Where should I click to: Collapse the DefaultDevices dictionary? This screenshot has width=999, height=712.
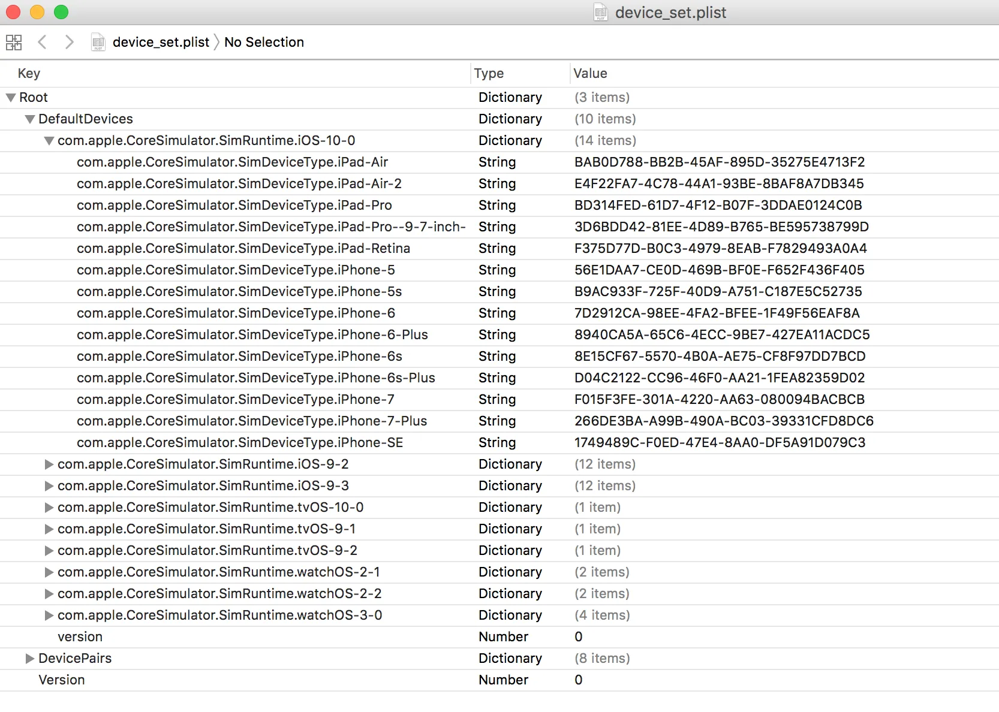coord(30,119)
